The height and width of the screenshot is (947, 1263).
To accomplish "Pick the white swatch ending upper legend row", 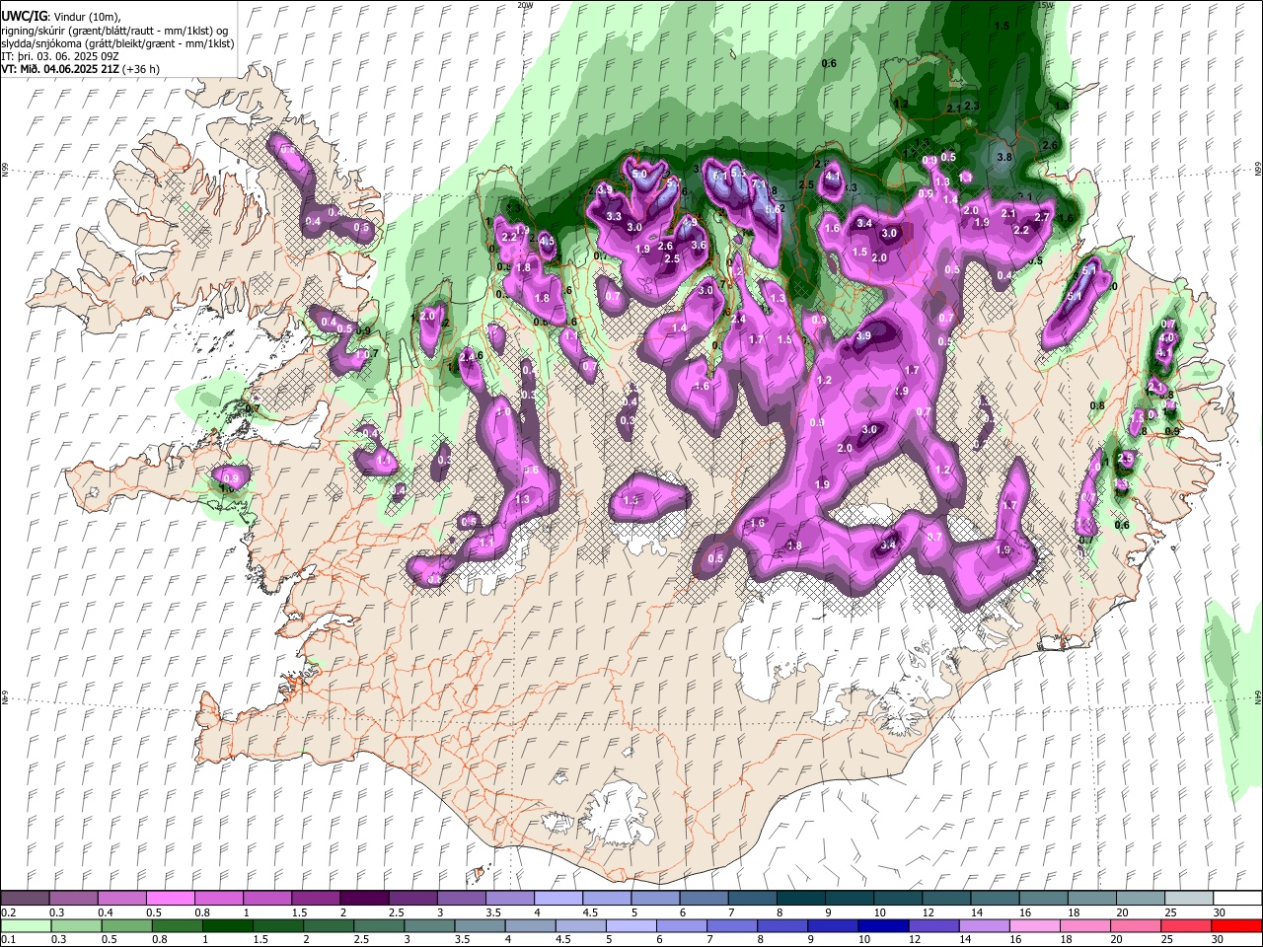I will 1237,898.
